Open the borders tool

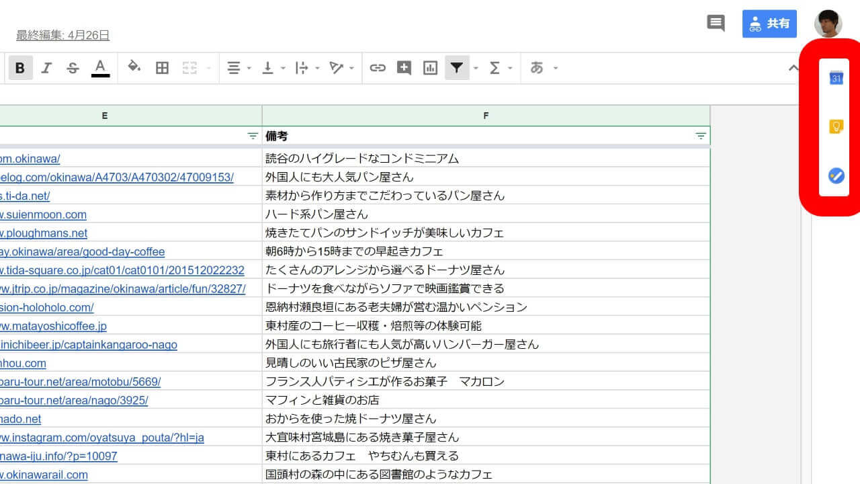pos(162,68)
